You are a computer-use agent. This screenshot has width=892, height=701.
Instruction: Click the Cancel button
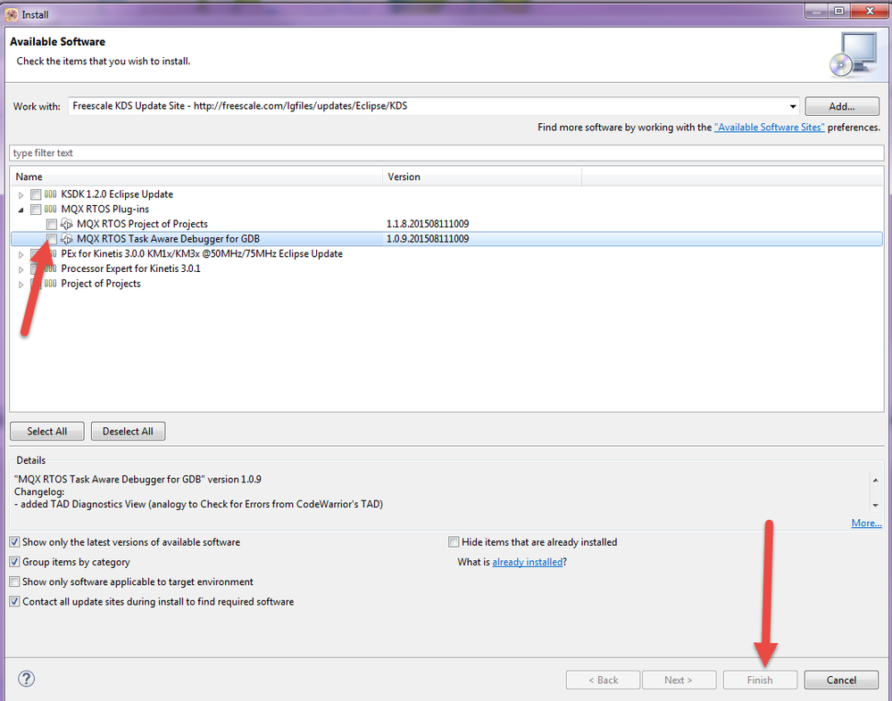pos(841,680)
